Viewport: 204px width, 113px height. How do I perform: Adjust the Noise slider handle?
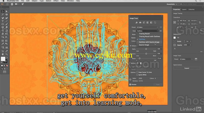tap(139, 59)
